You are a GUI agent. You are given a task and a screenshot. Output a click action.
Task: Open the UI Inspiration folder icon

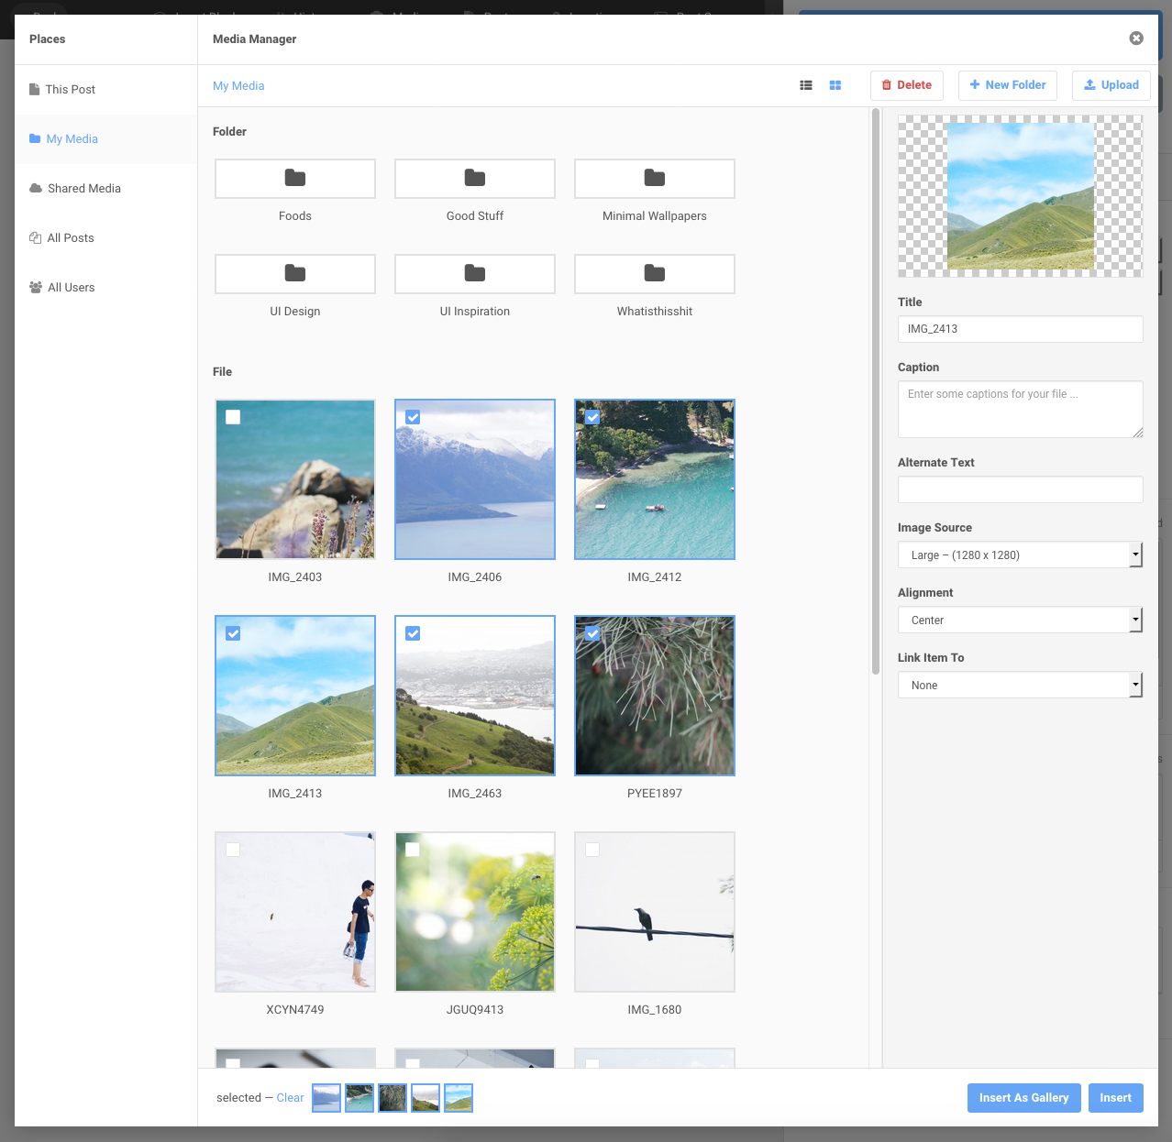pyautogui.click(x=475, y=274)
